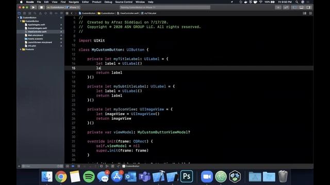The width and height of the screenshot is (330, 185).
Task: Open the Report navigator icon
Action: 61,13
